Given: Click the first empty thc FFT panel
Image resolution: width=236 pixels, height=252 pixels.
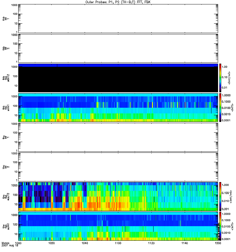Looking at the screenshot, I should tap(118, 137).
